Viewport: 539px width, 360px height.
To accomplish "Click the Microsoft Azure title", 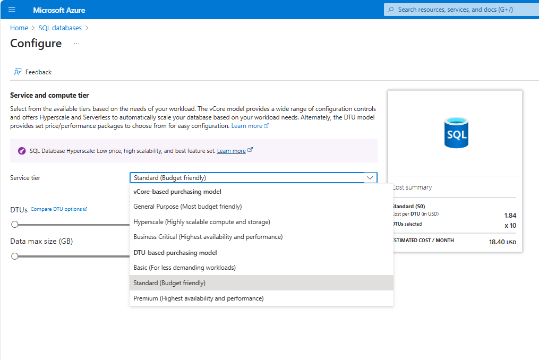I will pyautogui.click(x=59, y=10).
